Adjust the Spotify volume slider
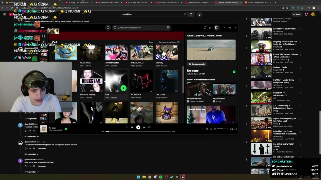The image size is (321, 180). point(223,129)
